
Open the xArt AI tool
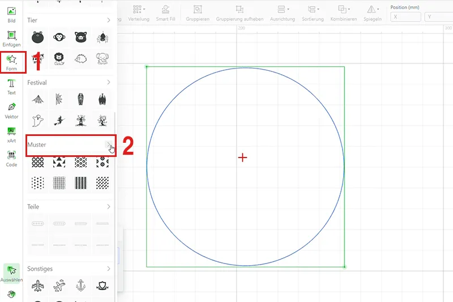pyautogui.click(x=11, y=134)
